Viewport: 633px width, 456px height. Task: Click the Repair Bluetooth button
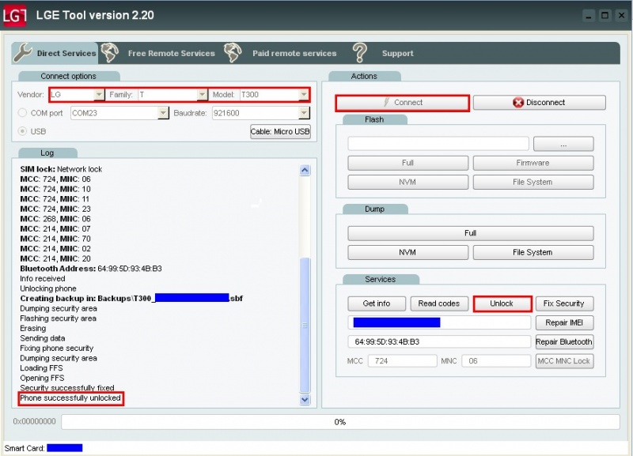click(x=564, y=342)
